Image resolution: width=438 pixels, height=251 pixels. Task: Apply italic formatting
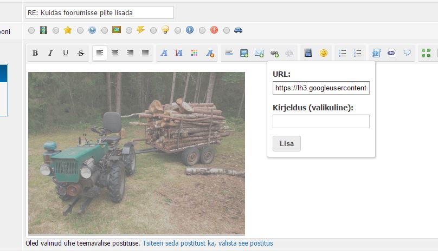(50, 53)
